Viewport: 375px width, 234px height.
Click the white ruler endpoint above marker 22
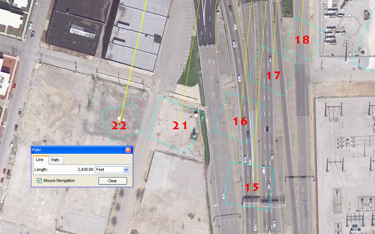[120, 118]
